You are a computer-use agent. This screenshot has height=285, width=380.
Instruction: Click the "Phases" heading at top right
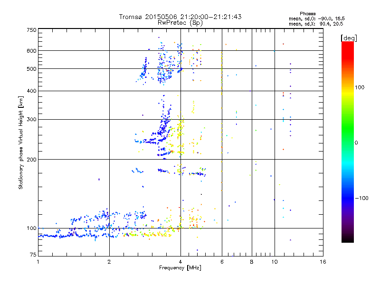[307, 14]
